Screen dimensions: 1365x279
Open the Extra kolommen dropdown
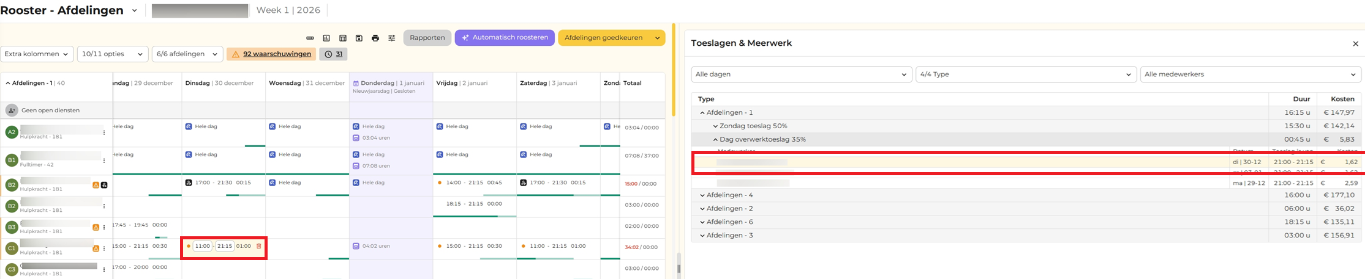coord(37,54)
